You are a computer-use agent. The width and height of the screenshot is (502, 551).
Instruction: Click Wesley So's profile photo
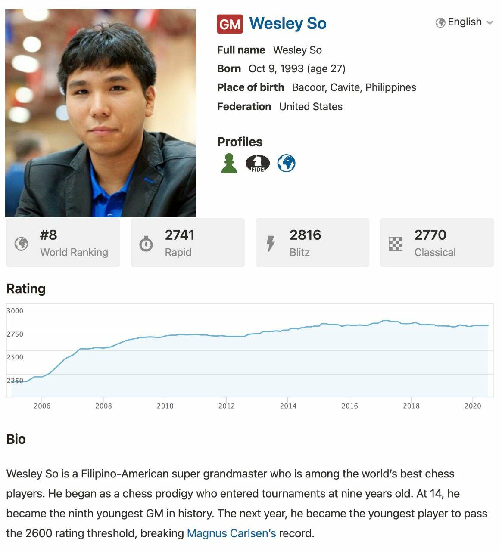pos(100,113)
